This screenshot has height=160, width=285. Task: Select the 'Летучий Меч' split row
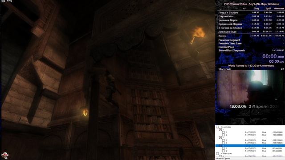point(251,16)
